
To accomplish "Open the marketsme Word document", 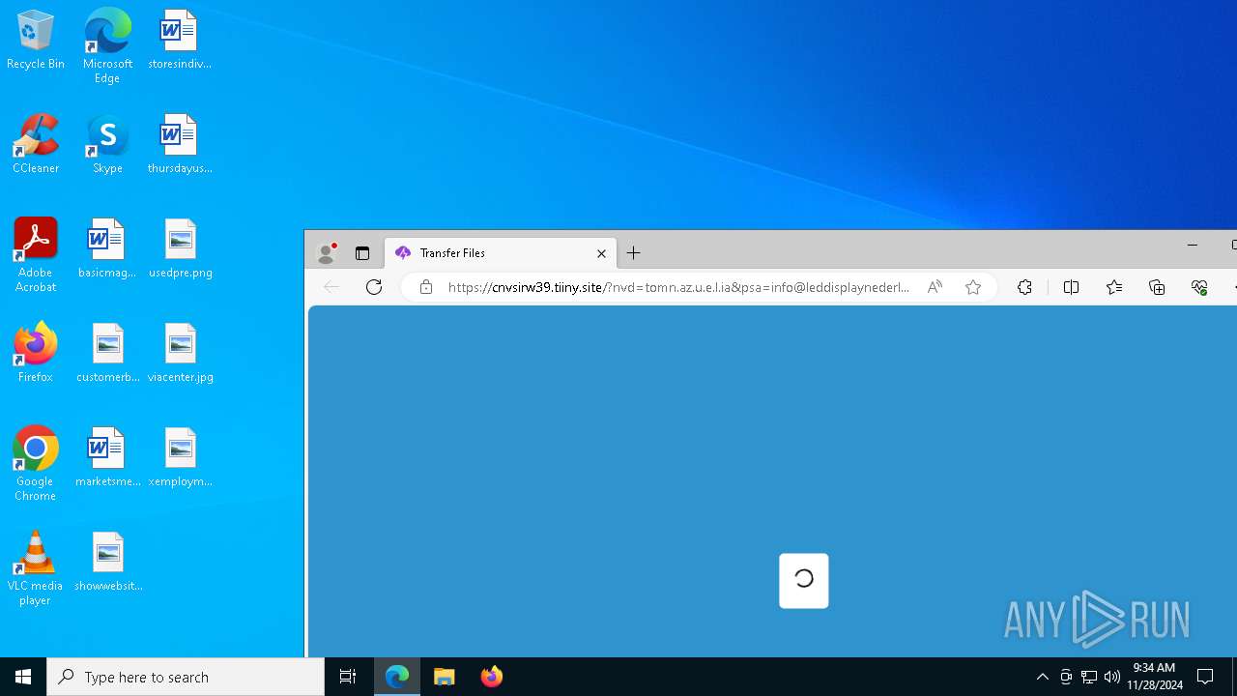I will pyautogui.click(x=107, y=458).
